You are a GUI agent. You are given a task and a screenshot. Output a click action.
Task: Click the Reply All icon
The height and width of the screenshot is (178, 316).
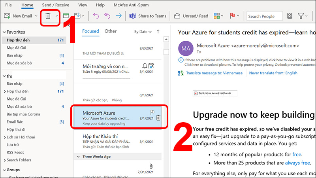[x=107, y=16]
